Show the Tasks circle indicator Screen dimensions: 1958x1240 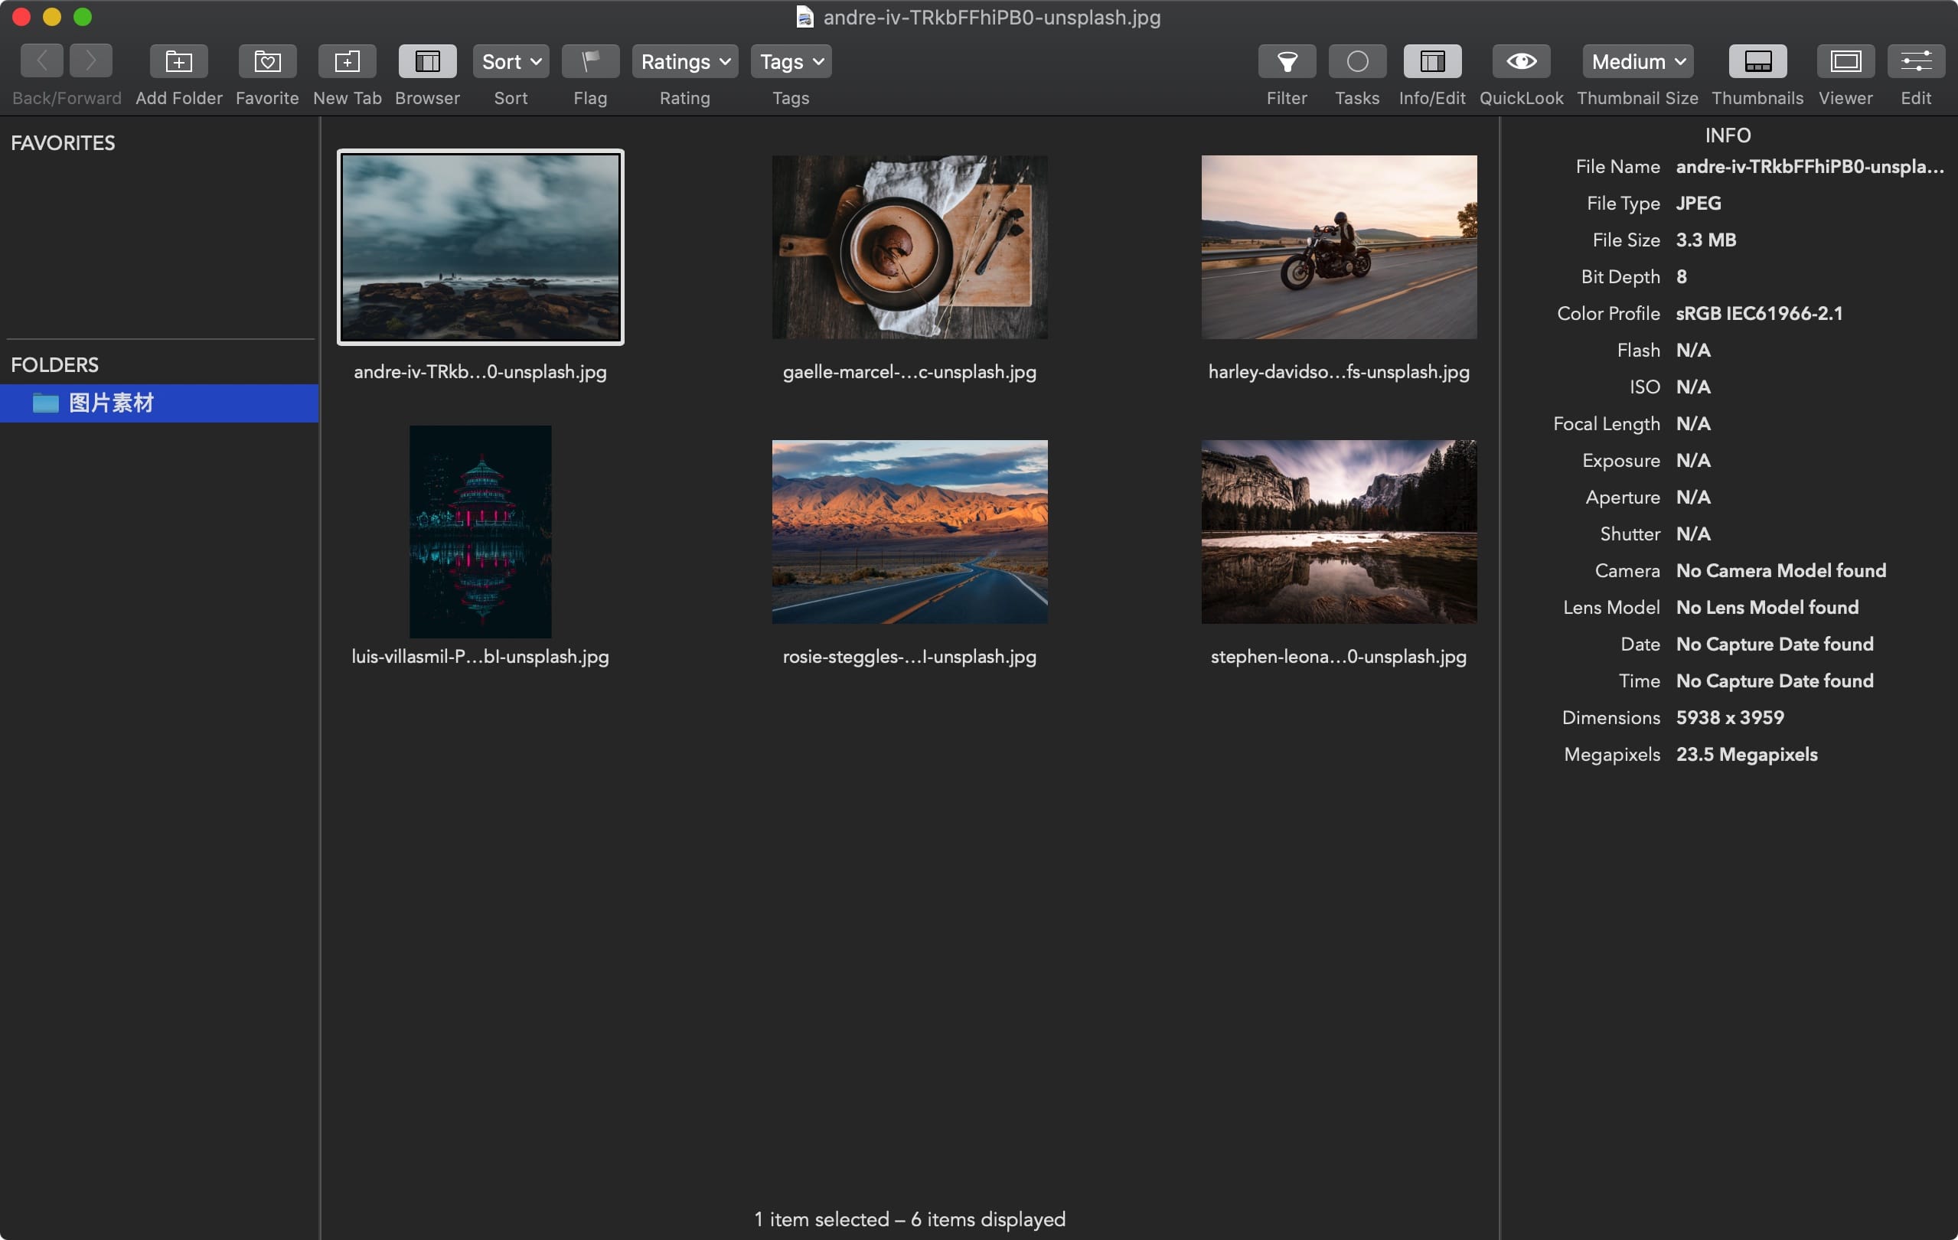click(1356, 62)
